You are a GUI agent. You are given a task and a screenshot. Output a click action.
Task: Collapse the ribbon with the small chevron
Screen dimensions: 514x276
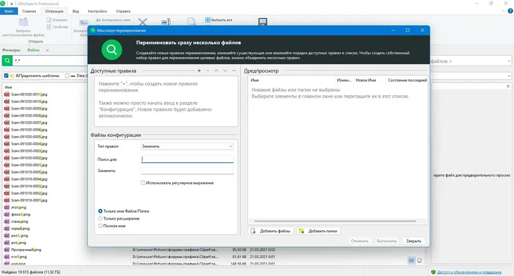(503, 11)
